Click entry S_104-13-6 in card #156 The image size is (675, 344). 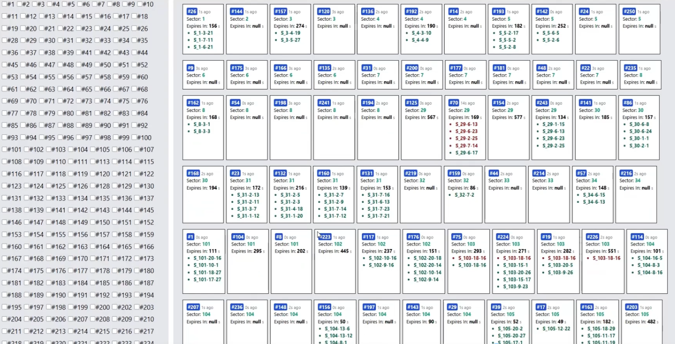(x=337, y=328)
